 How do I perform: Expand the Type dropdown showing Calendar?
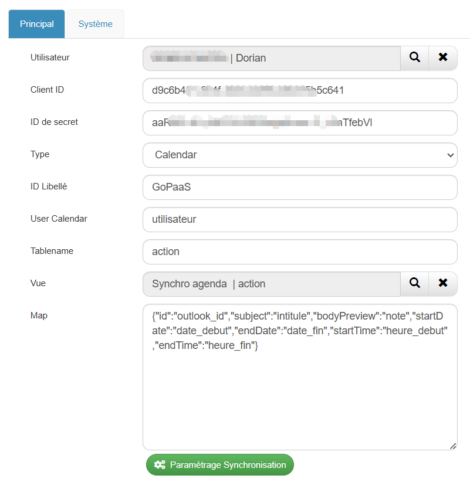tap(300, 155)
